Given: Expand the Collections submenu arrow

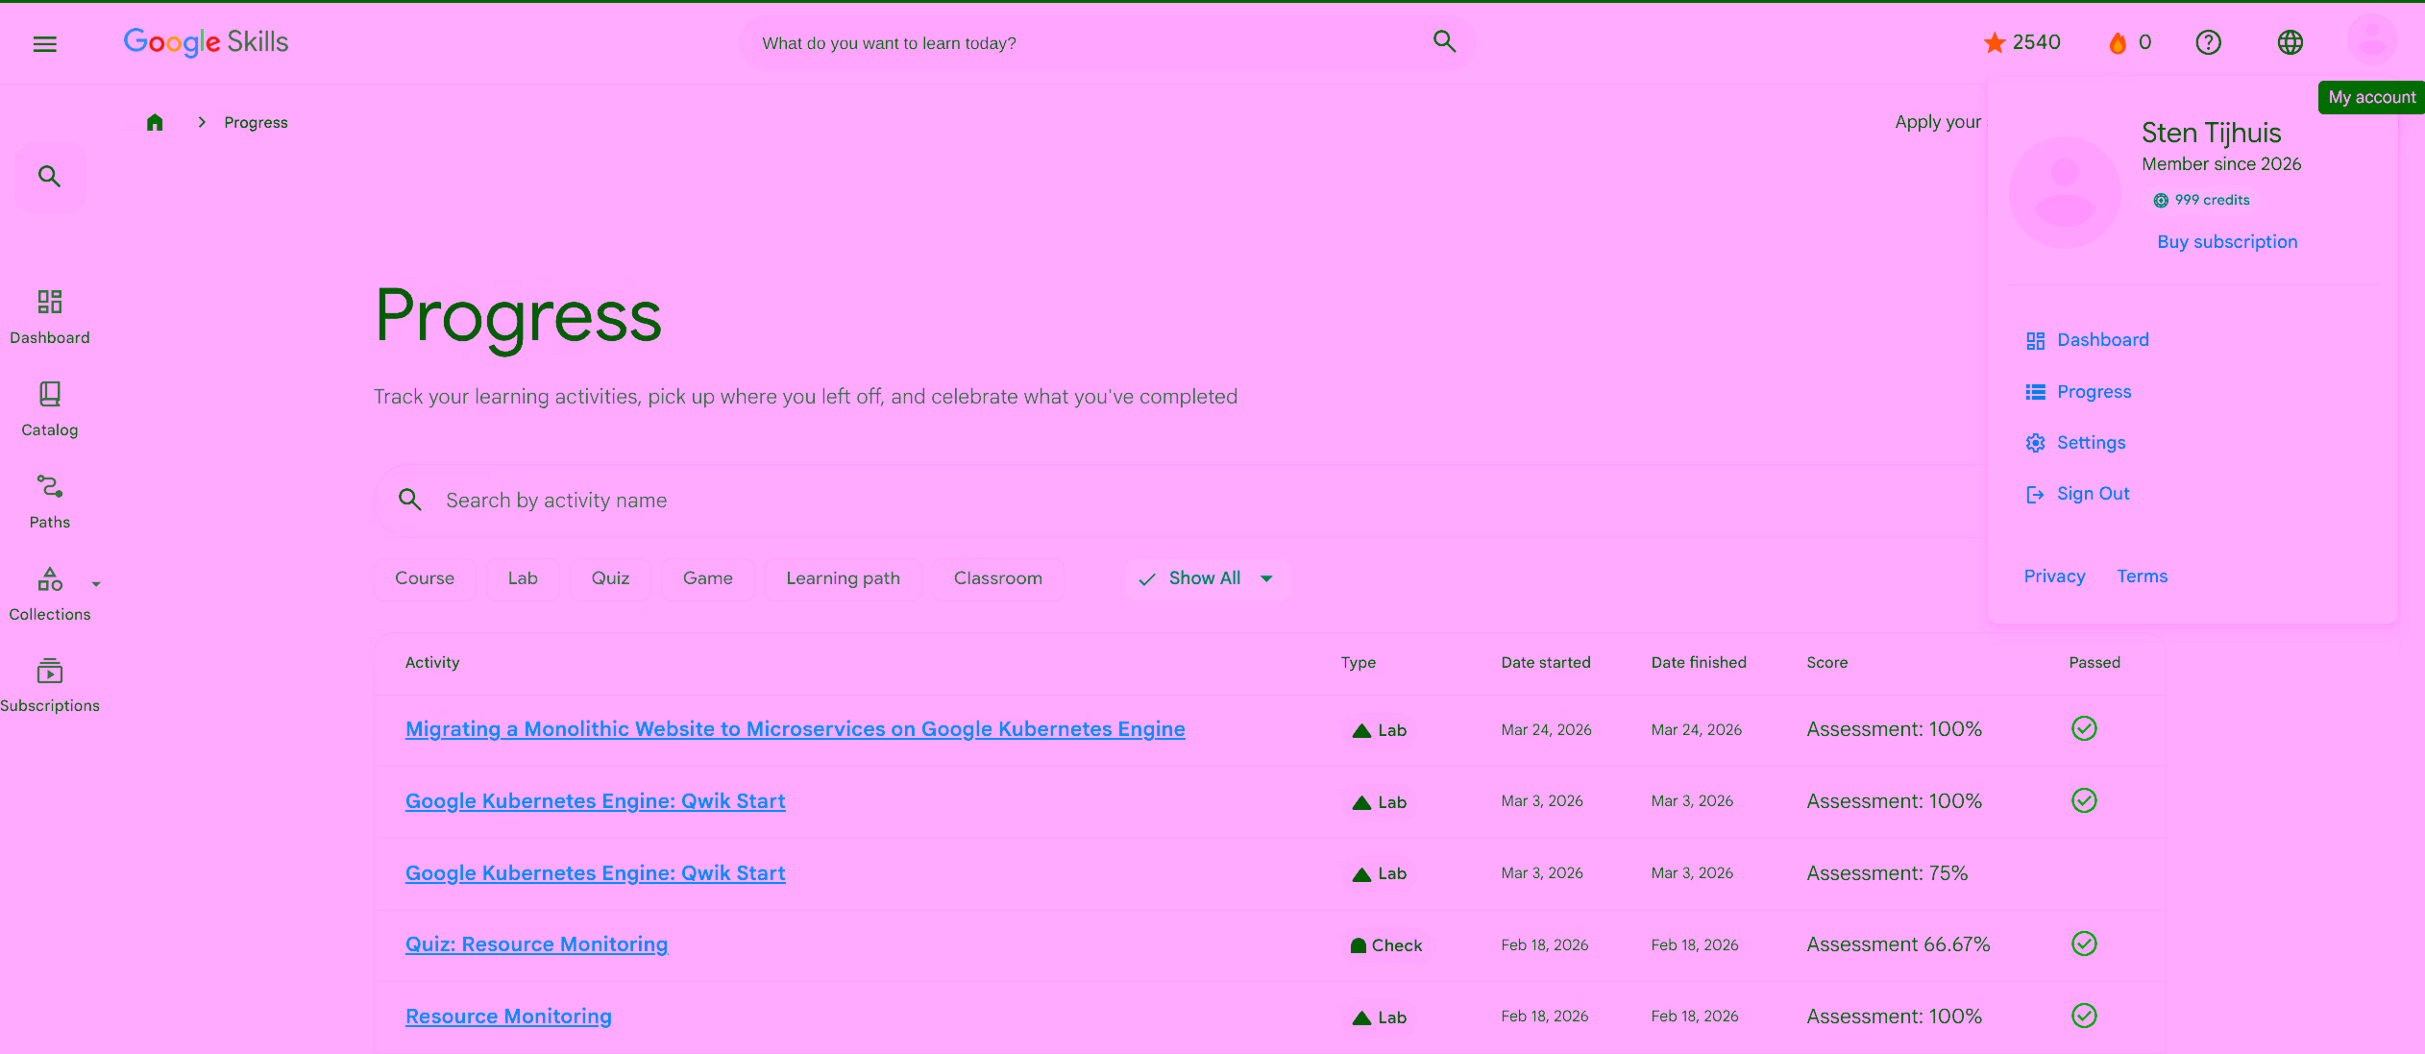Looking at the screenshot, I should click(x=96, y=584).
